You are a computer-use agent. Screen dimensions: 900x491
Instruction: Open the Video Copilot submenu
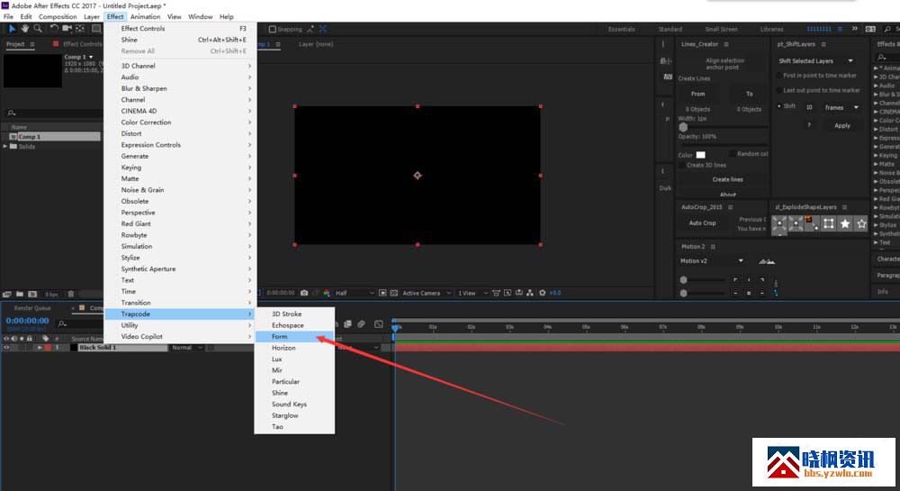click(x=180, y=337)
